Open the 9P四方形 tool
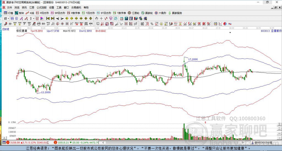 pyautogui.click(x=58, y=13)
